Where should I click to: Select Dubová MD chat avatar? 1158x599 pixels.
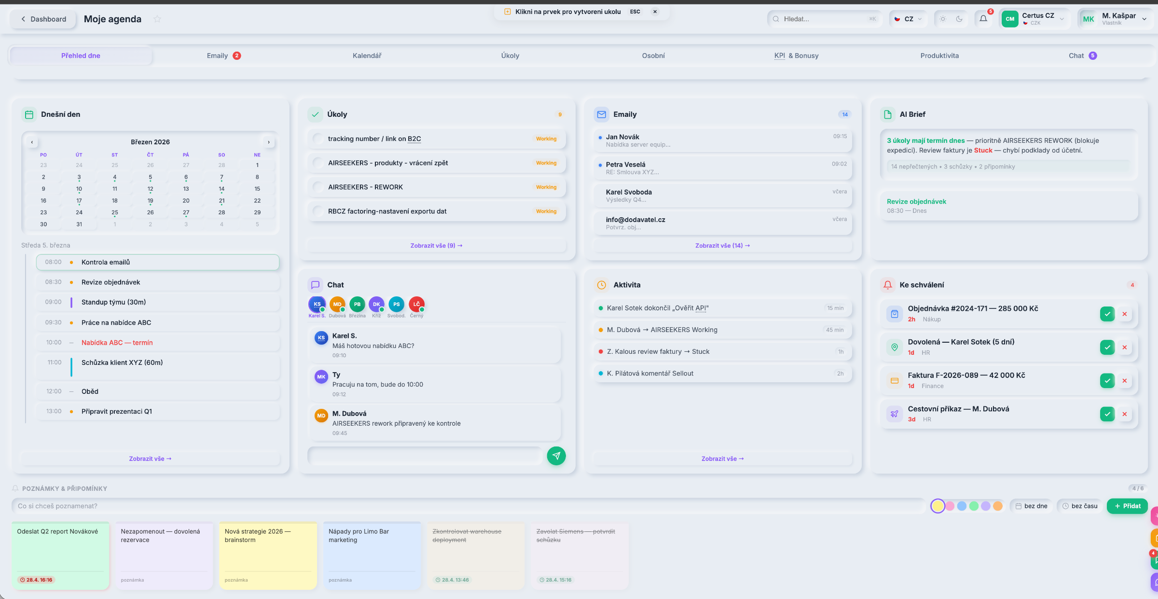pyautogui.click(x=337, y=304)
